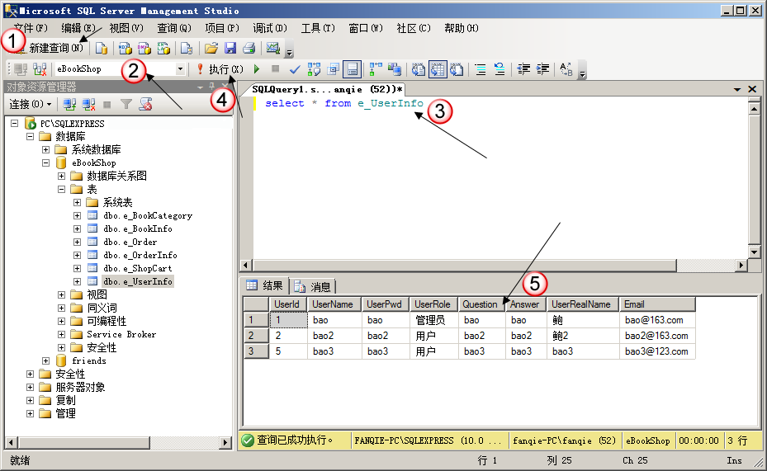Click the Object Explorer filter funnel icon
Image resolution: width=767 pixels, height=471 pixels.
pos(126,104)
